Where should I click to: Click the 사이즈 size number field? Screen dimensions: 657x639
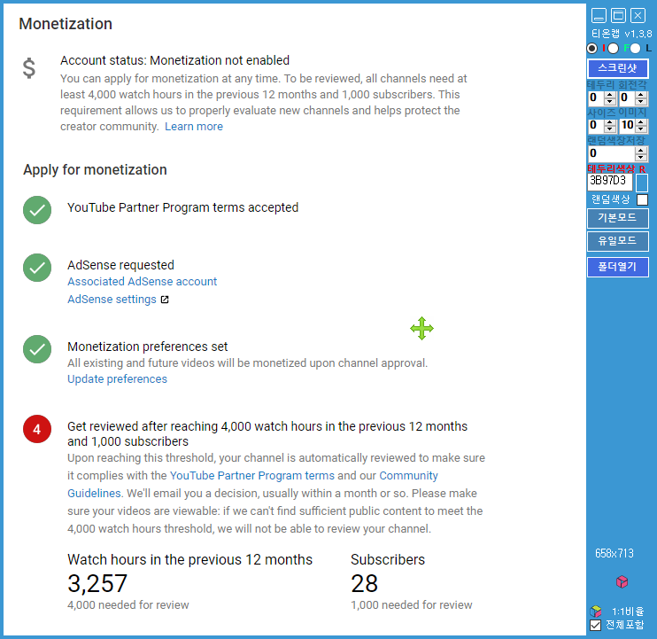[x=596, y=126]
